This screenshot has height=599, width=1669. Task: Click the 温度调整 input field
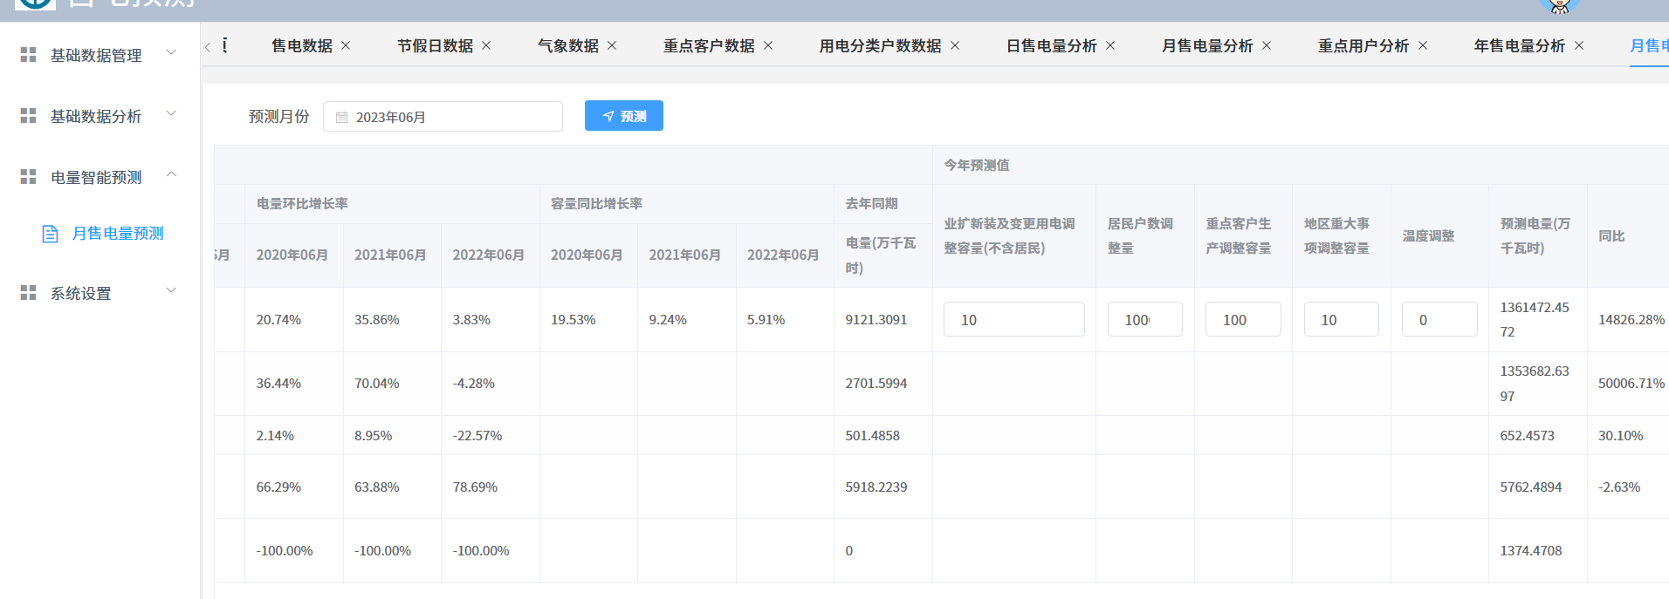tap(1439, 320)
